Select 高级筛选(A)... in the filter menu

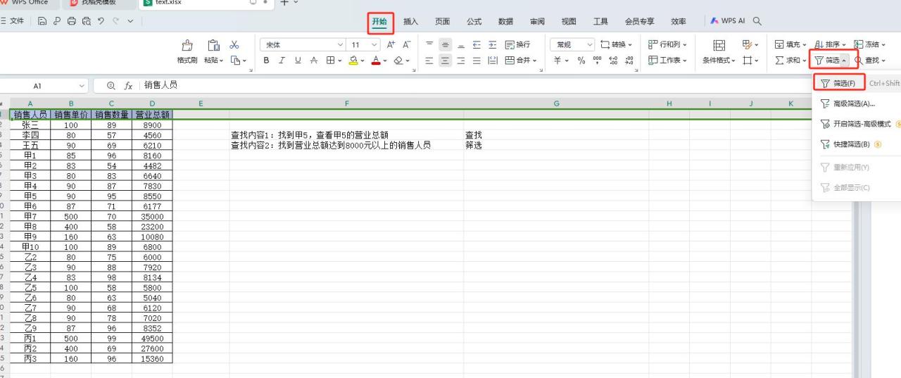[x=857, y=103]
